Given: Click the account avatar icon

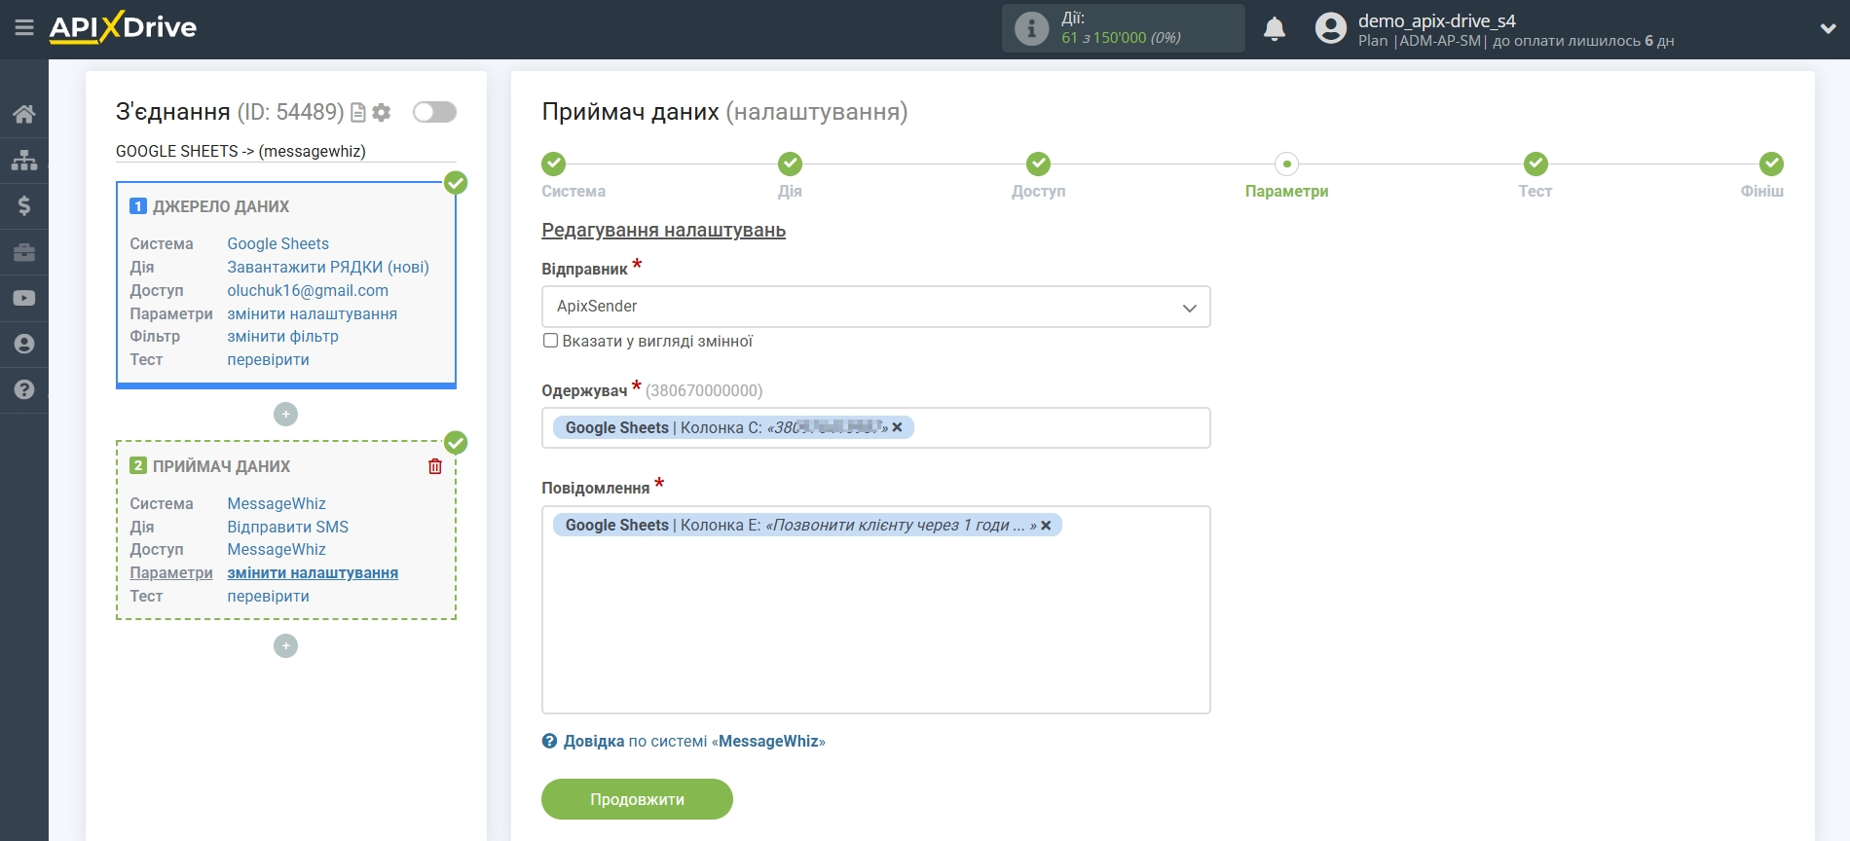Looking at the screenshot, I should click(x=1330, y=28).
